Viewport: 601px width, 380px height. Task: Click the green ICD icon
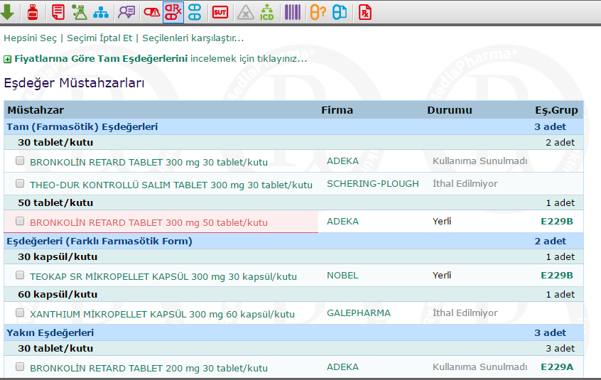266,11
